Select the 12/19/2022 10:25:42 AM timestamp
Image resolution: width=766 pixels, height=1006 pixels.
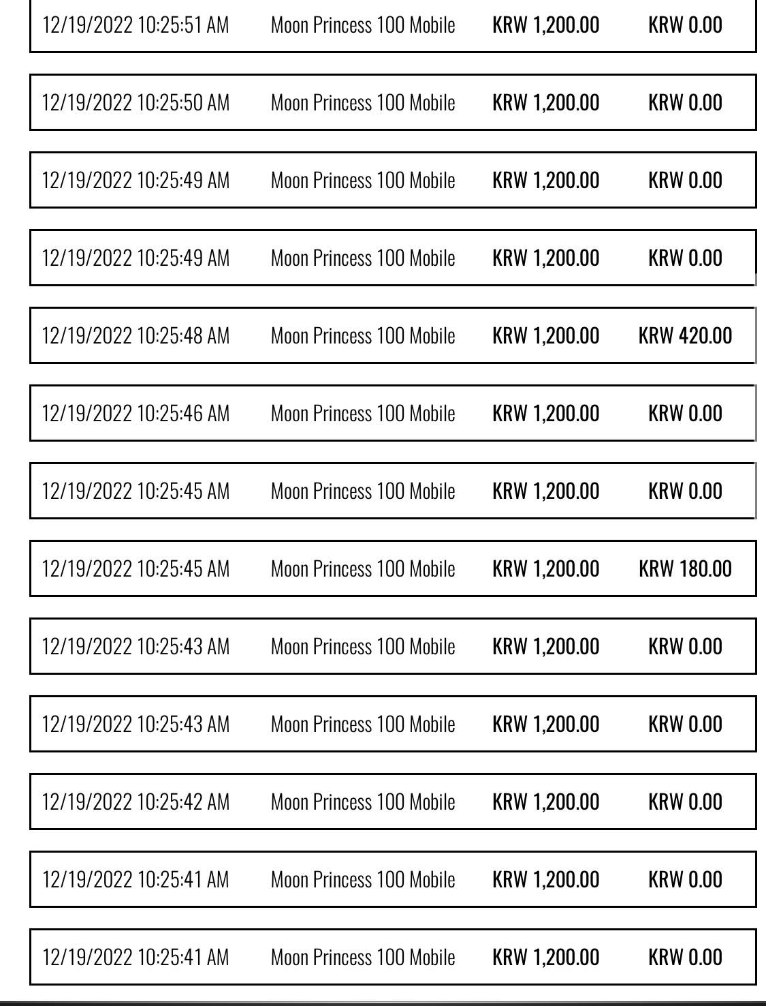(135, 802)
